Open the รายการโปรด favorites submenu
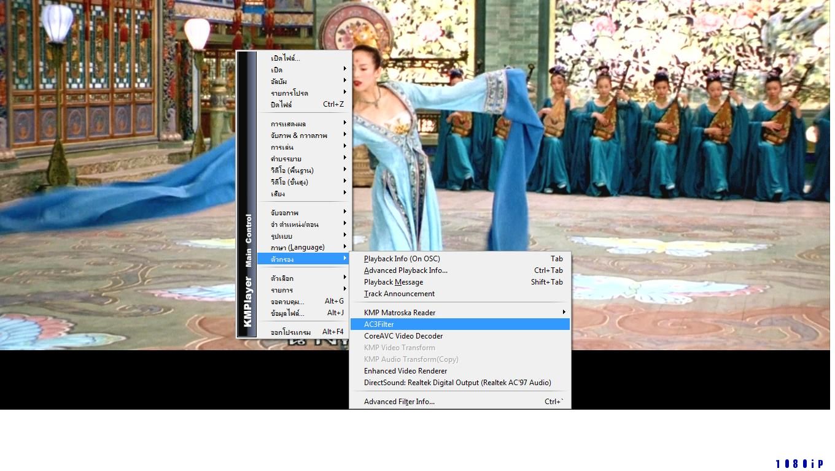 (x=303, y=93)
